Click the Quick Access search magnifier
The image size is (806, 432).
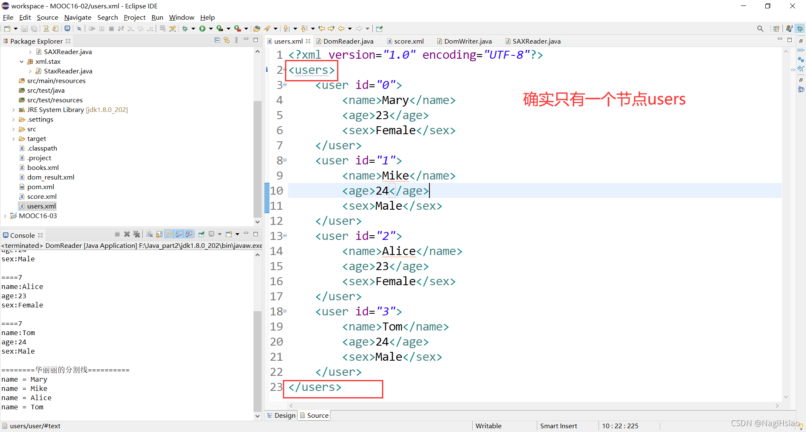760,29
